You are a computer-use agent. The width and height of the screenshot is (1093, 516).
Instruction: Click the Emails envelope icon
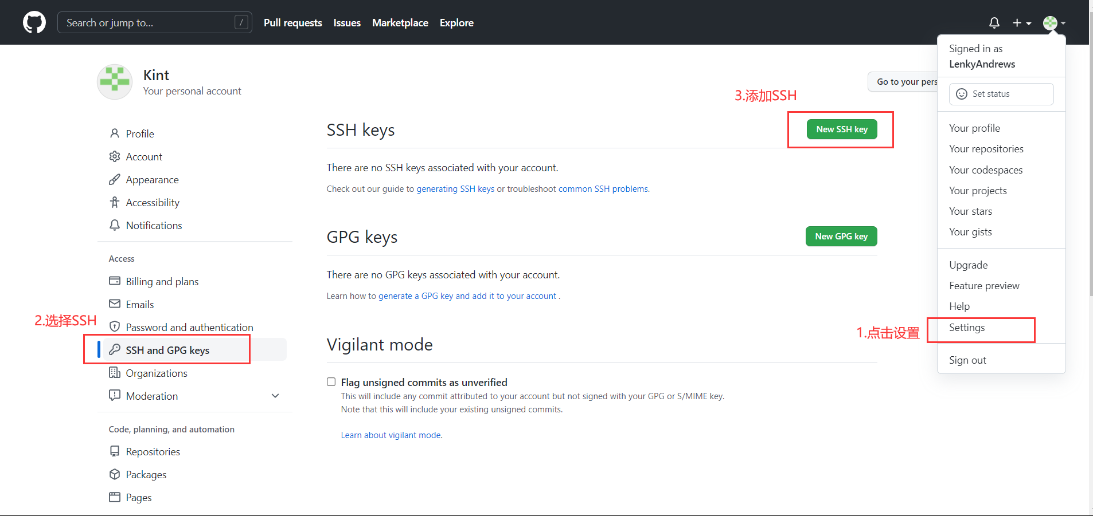point(115,304)
